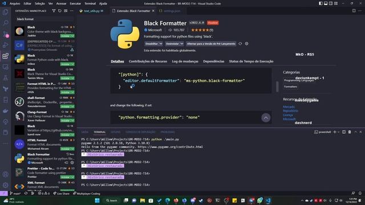Screen dimensions: 365x205
Task: Kill the terminal with the trash icon
Action: 350,132
